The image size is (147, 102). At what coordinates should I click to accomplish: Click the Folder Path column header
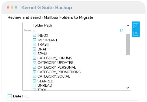click(x=42, y=25)
